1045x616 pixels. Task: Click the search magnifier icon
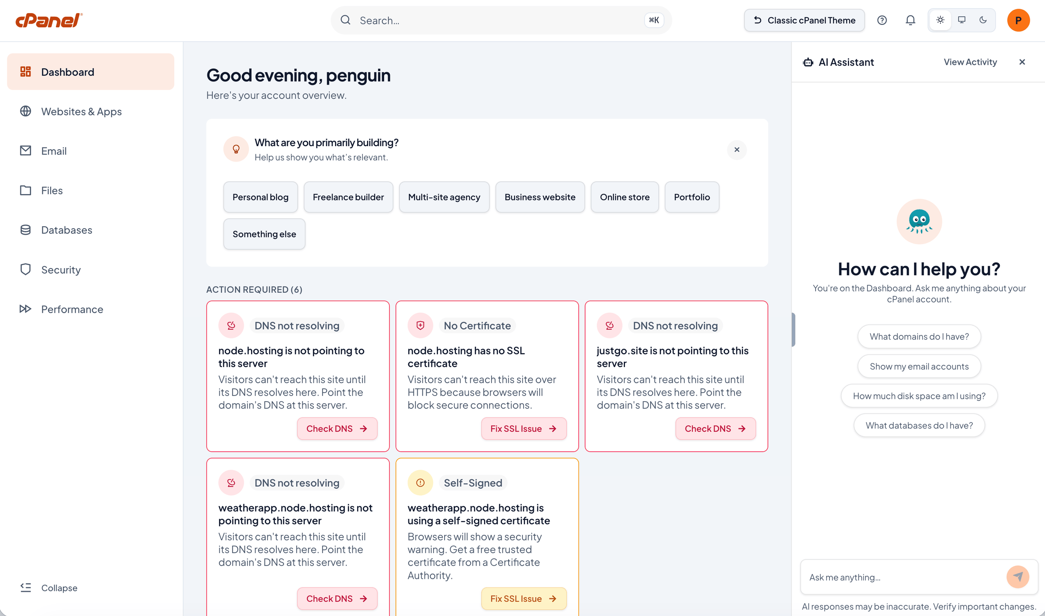pyautogui.click(x=345, y=20)
